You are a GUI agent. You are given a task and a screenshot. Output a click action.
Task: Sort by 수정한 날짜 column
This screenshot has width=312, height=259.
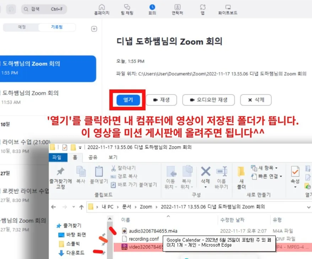pos(232,220)
